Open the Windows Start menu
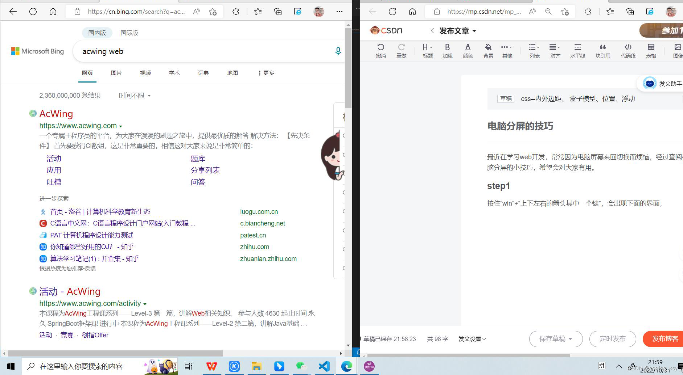Viewport: 683px width, 375px height. (x=11, y=366)
